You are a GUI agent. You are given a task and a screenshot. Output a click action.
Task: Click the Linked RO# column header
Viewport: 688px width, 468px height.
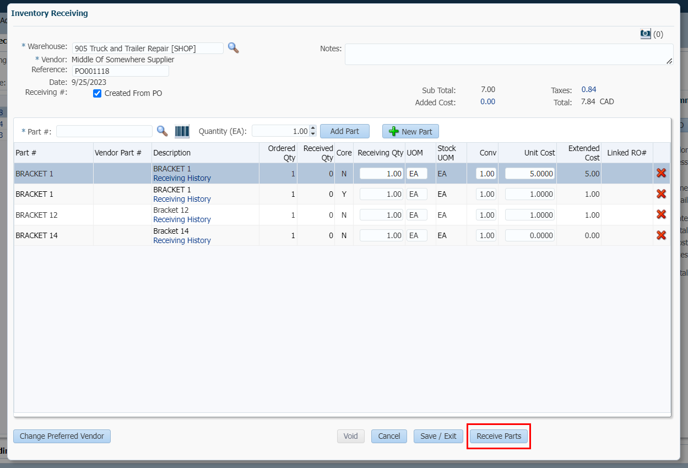(x=627, y=153)
